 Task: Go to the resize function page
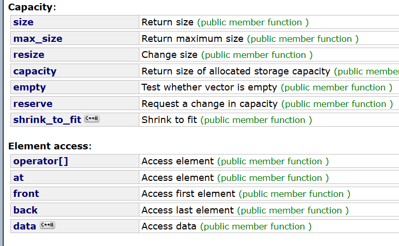(x=28, y=55)
